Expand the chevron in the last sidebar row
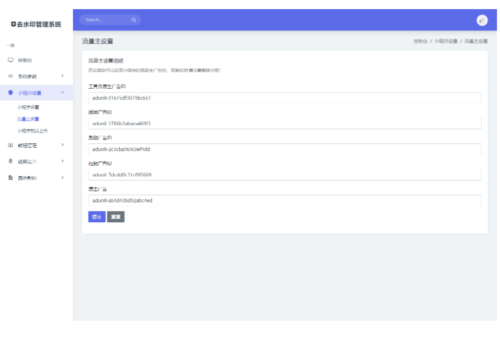This screenshot has width=500, height=339. 63,177
